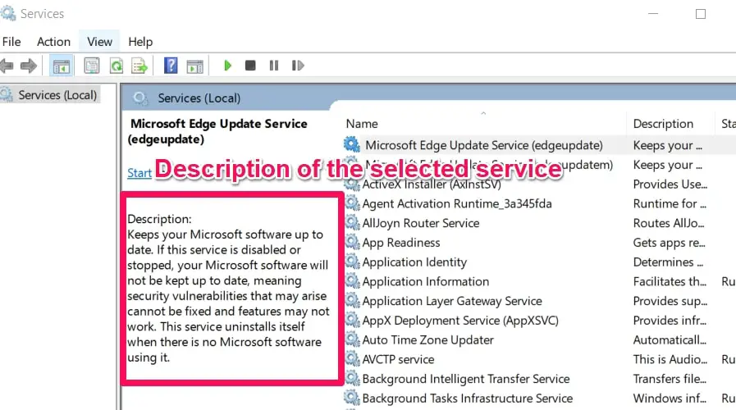Viewport: 736px width, 410px height.
Task: Open the Action menu
Action: 53,42
